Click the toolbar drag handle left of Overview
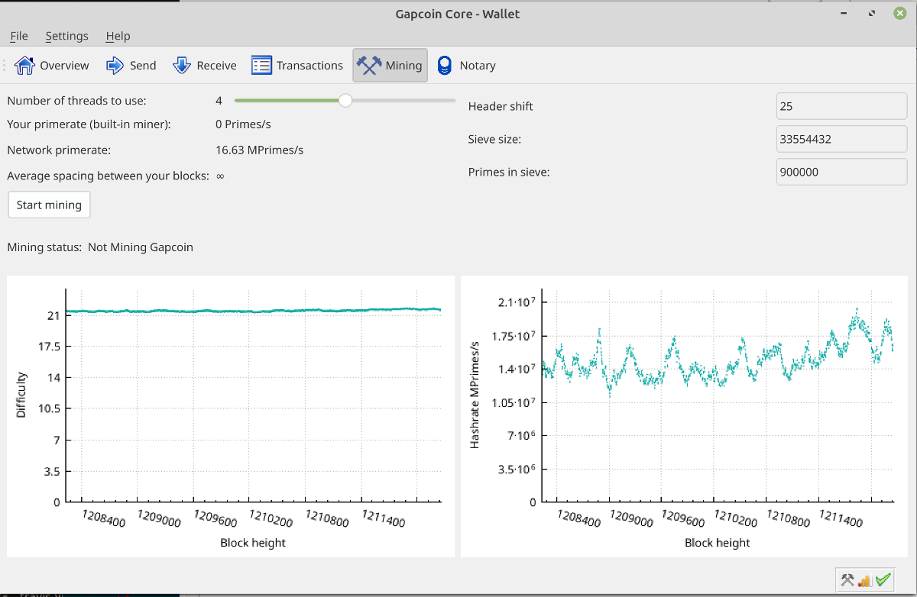The width and height of the screenshot is (917, 597). [x=5, y=66]
